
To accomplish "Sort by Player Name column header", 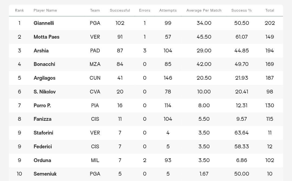I will [45, 11].
